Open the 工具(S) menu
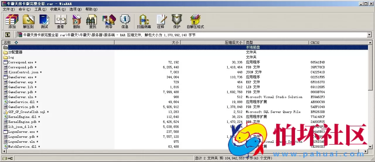This screenshot has width=375, height=162. click(40, 9)
